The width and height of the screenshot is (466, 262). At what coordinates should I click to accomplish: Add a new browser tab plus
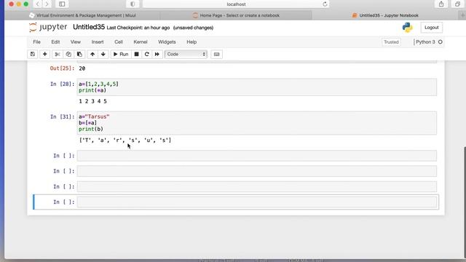pyautogui.click(x=462, y=15)
